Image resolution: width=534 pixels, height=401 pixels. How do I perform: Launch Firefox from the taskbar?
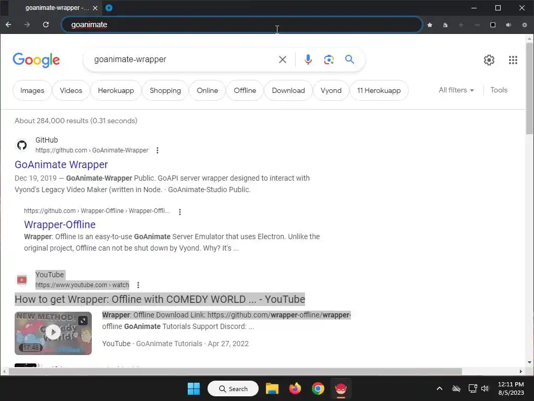click(x=295, y=388)
